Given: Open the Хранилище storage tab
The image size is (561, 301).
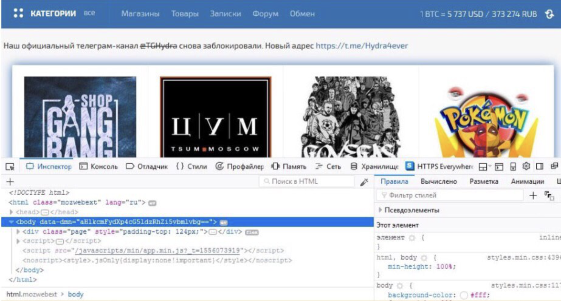Looking at the screenshot, I should (374, 166).
